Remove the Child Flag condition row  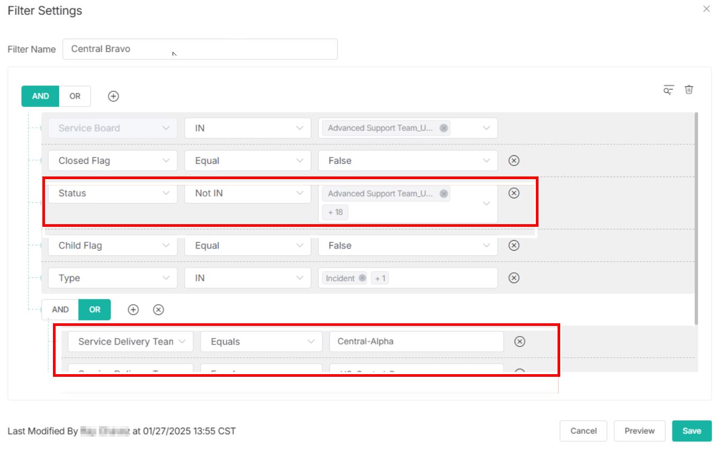513,245
